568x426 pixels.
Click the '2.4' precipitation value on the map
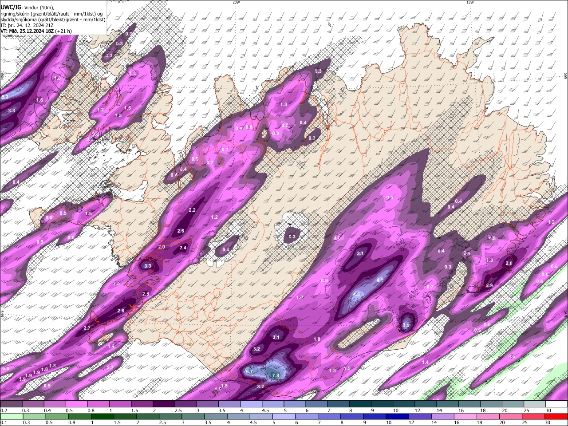tap(183, 248)
